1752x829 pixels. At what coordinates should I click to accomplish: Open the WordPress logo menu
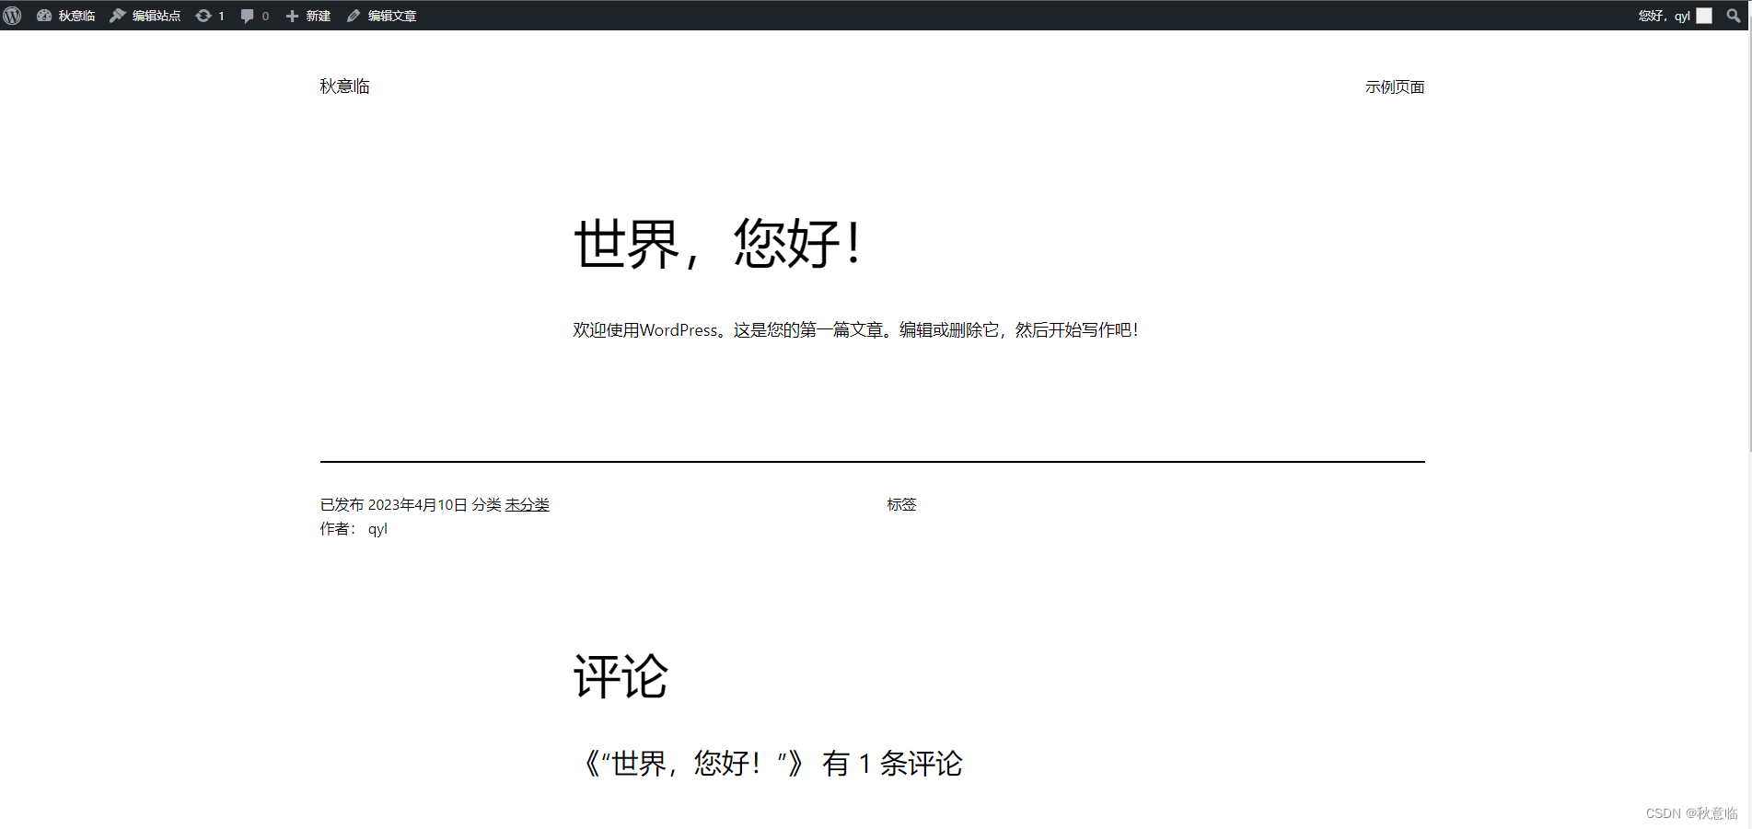[x=12, y=16]
